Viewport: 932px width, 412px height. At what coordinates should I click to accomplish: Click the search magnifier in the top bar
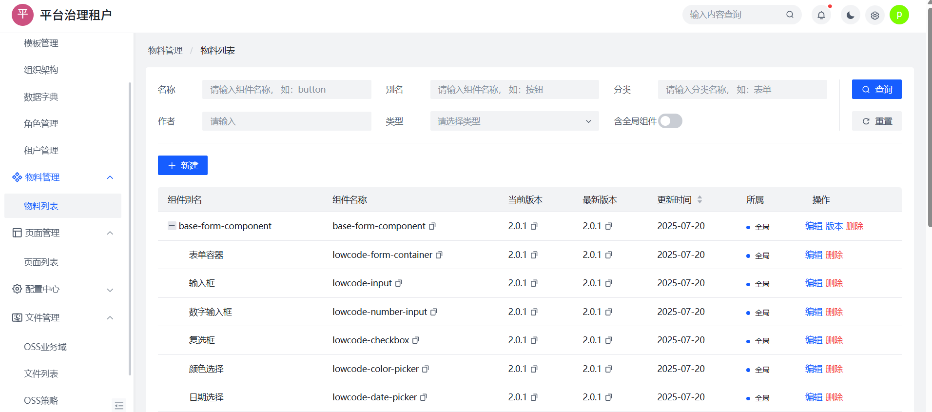point(790,15)
